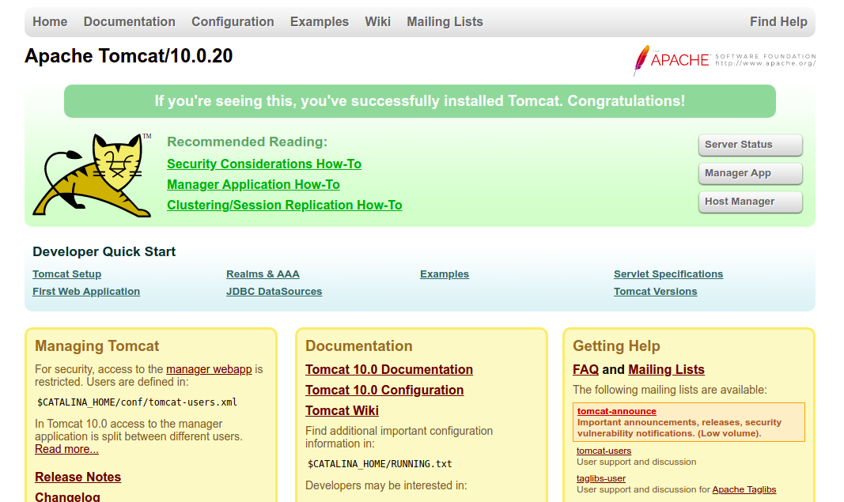The height and width of the screenshot is (502, 844).
Task: Open the Servlet Specifications link
Action: 668,274
